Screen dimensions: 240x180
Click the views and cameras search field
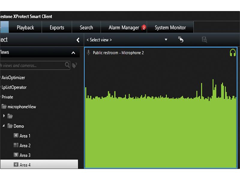coord(35,65)
